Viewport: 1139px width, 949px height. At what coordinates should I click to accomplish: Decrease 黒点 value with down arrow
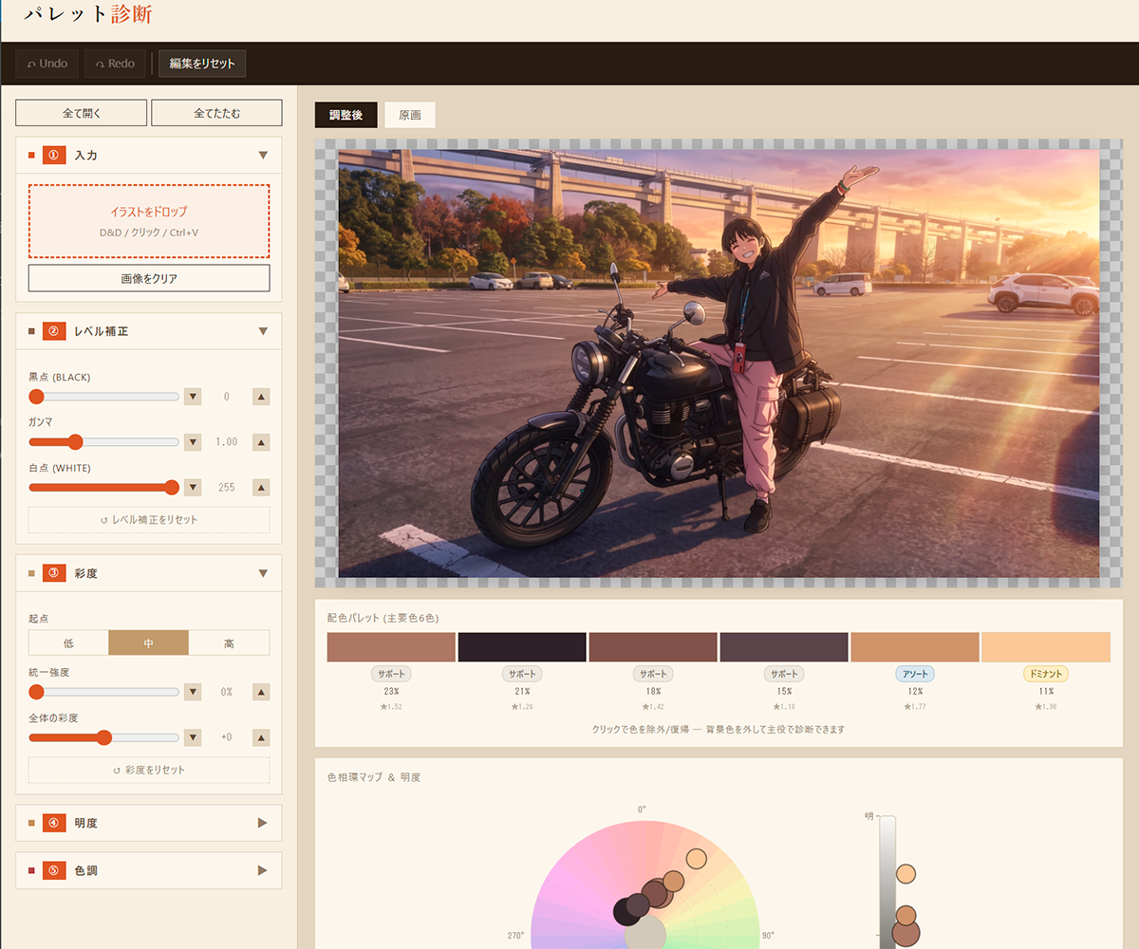(193, 397)
